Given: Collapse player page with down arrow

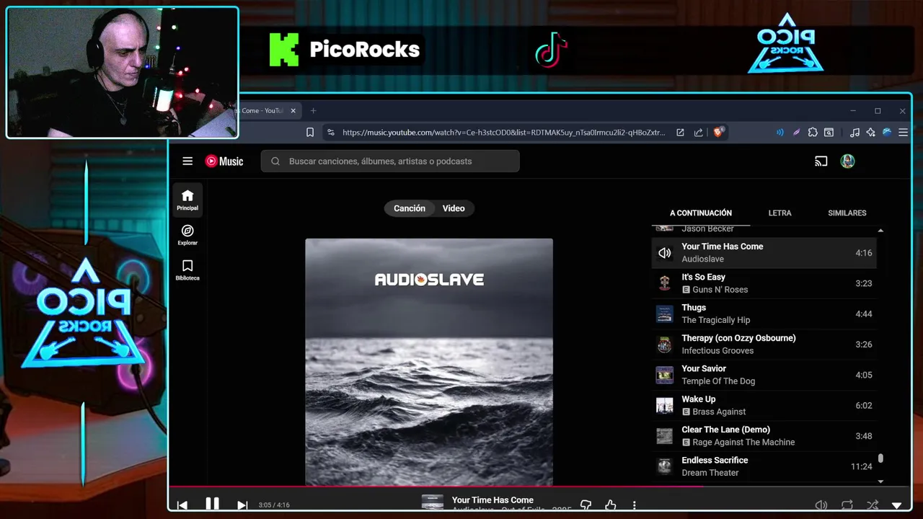Looking at the screenshot, I should pos(897,505).
